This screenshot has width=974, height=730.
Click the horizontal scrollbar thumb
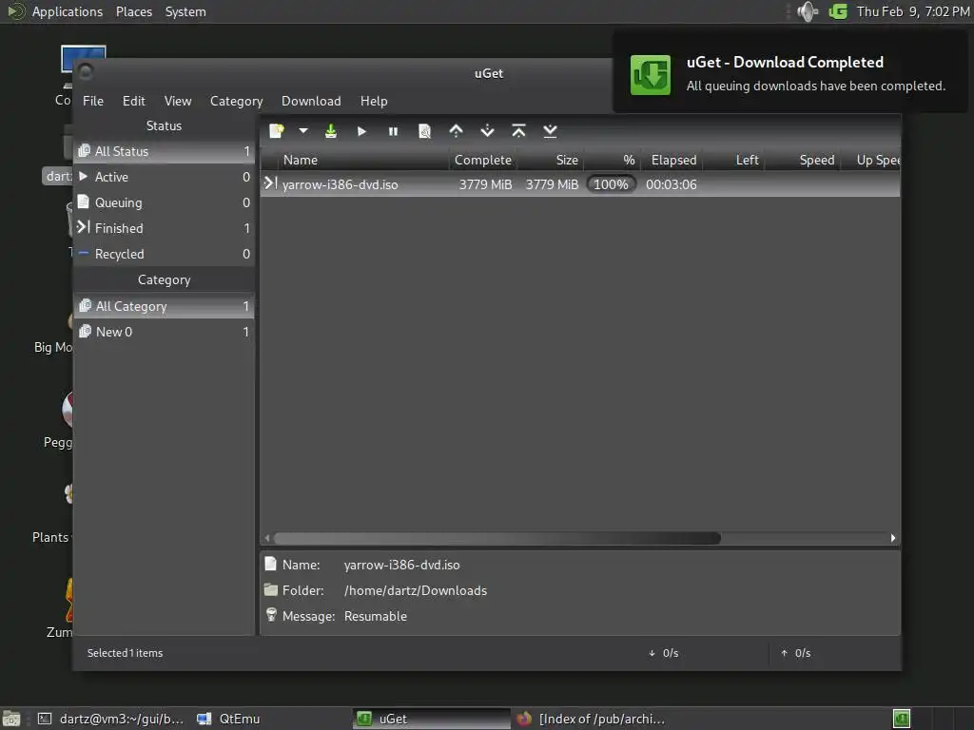[497, 538]
